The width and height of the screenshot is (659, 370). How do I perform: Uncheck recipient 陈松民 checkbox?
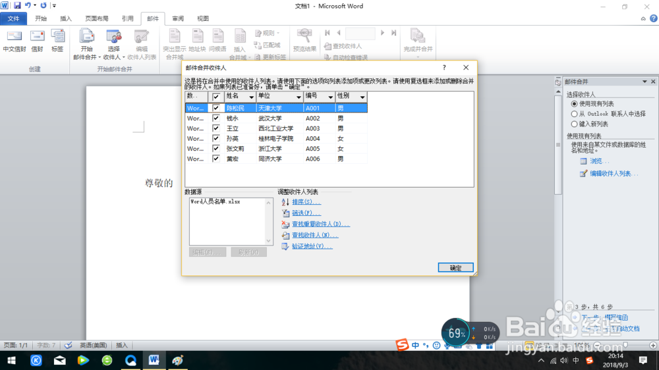216,108
